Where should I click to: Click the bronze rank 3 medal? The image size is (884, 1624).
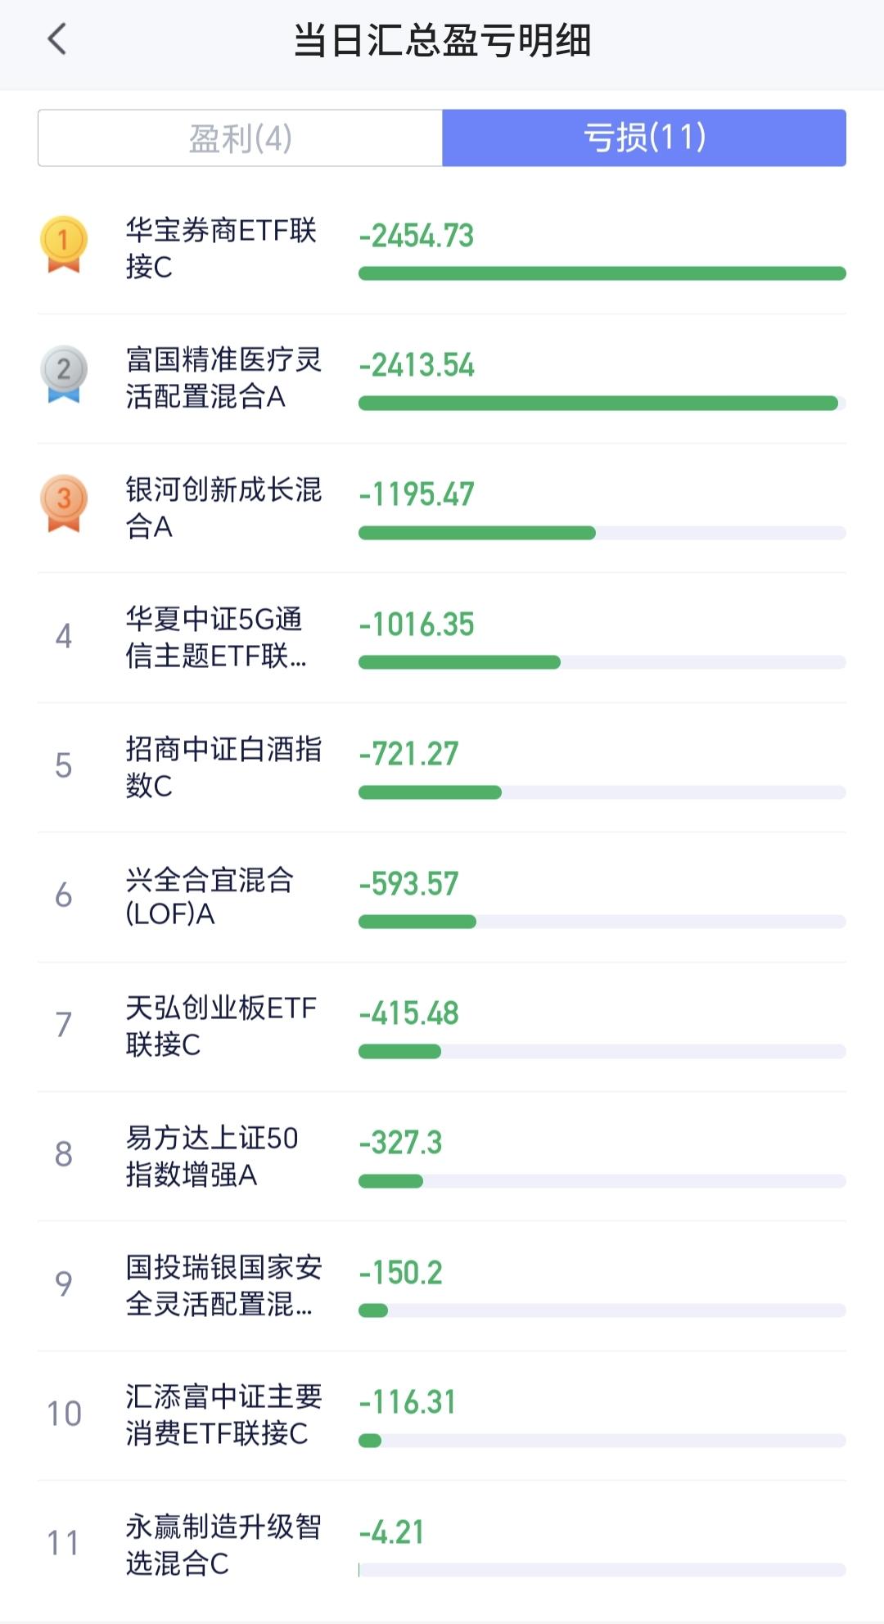tap(63, 503)
